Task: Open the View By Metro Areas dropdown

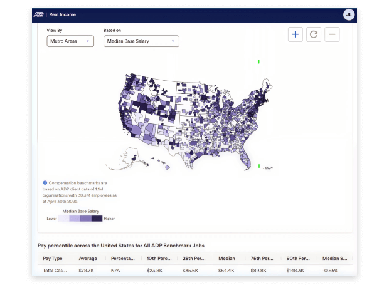Action: point(70,41)
